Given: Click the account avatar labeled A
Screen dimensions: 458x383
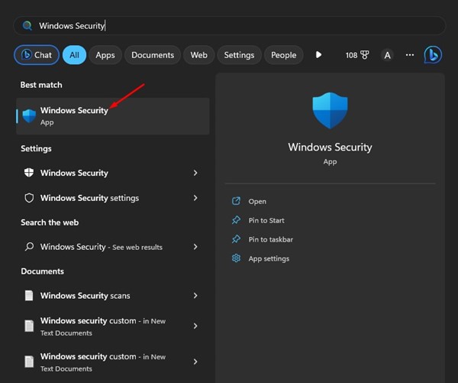Looking at the screenshot, I should 387,55.
